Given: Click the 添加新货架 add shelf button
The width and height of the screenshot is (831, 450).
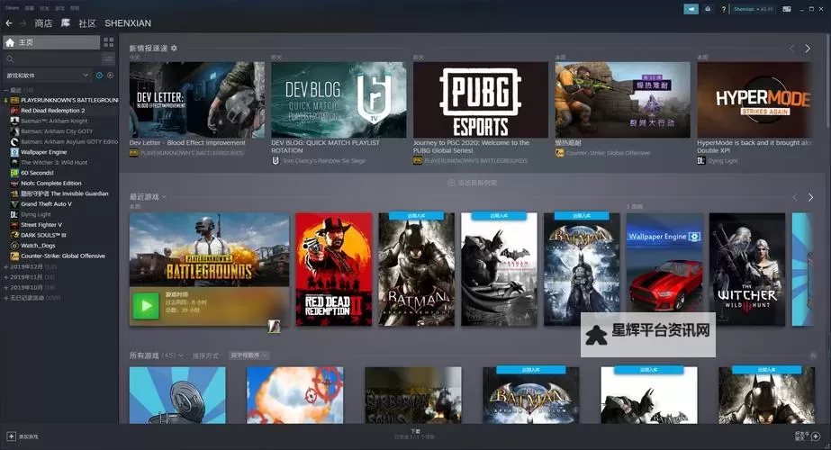Looking at the screenshot, I should click(x=472, y=183).
